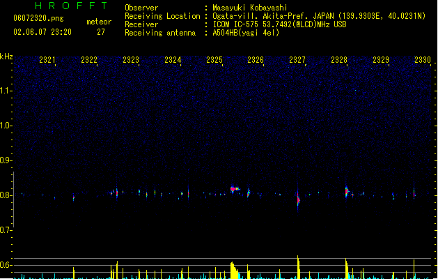Click the Observer field label

(x=141, y=8)
